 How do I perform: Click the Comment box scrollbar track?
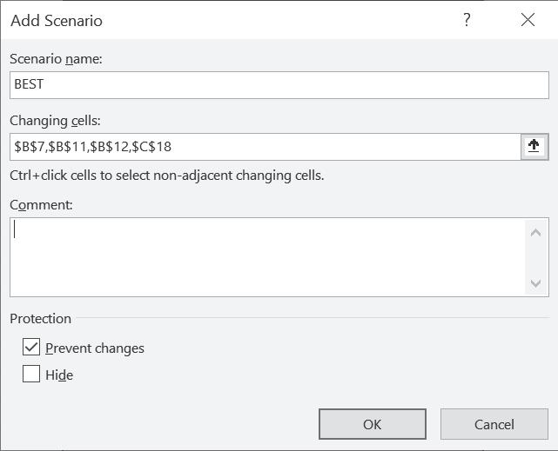[x=535, y=256]
